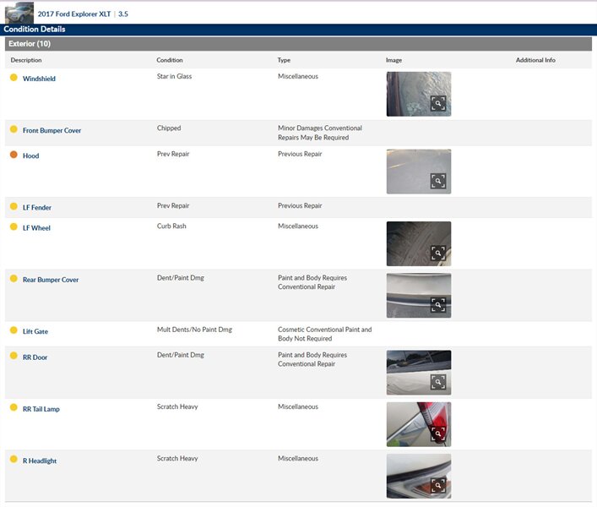The image size is (597, 507).
Task: Open LF Wheel curb rash image zoom
Action: pyautogui.click(x=437, y=253)
